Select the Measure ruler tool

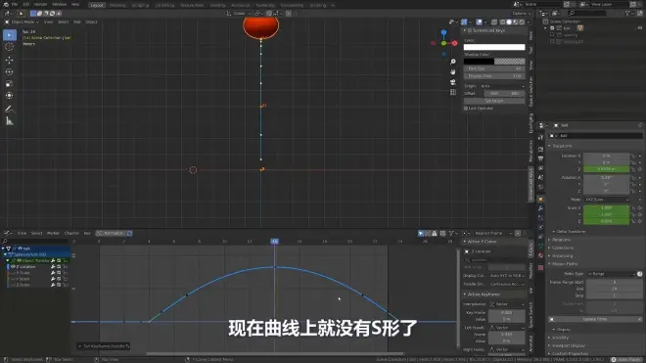click(x=9, y=121)
